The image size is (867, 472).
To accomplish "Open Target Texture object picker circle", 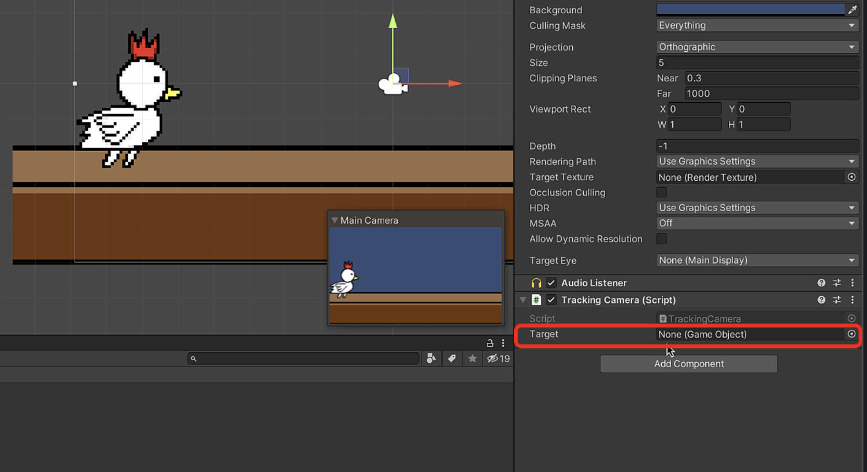I will (851, 177).
